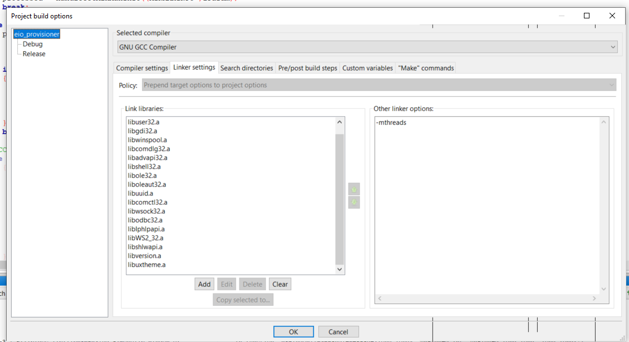
Task: Select the eio_provisioner project node
Action: click(x=37, y=34)
